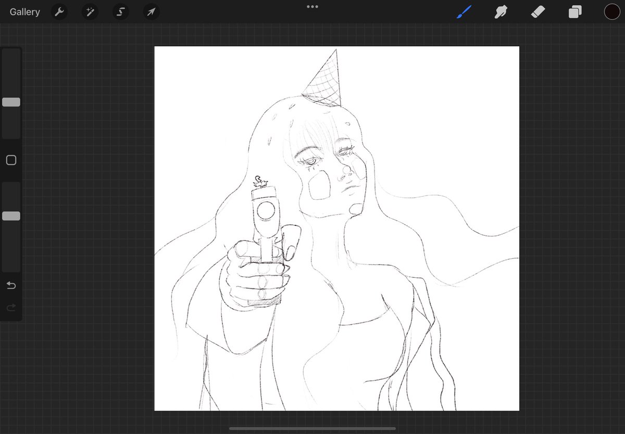625x434 pixels.
Task: Tap the home indicator bar
Action: tap(312, 429)
